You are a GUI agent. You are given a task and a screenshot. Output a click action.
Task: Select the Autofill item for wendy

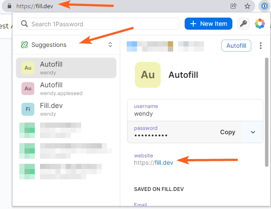[66, 68]
